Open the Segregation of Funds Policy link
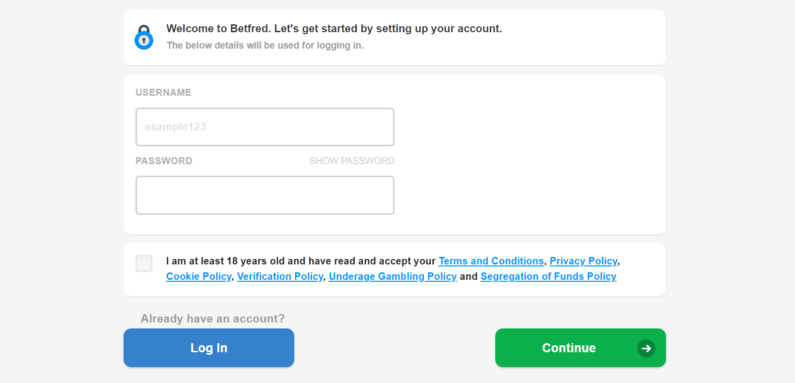Viewport: 795px width, 383px height. pyautogui.click(x=548, y=276)
